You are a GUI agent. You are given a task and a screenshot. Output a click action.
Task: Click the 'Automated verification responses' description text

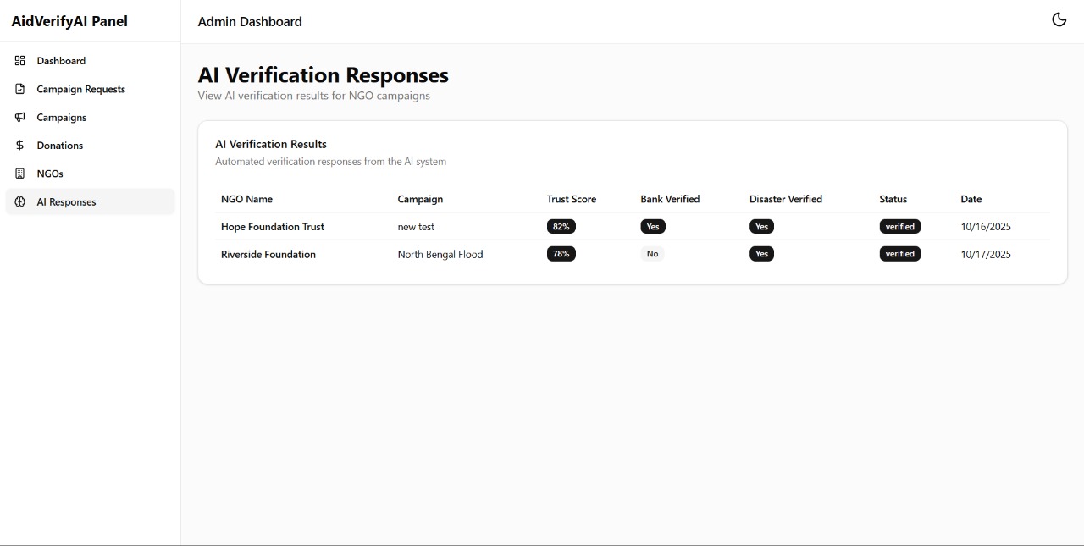[330, 161]
